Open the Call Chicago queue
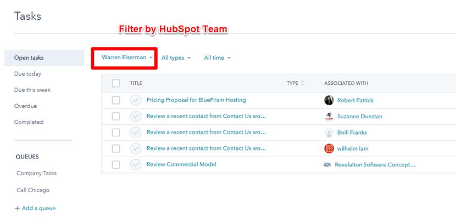Screen dimensions: 456x219 point(33,190)
